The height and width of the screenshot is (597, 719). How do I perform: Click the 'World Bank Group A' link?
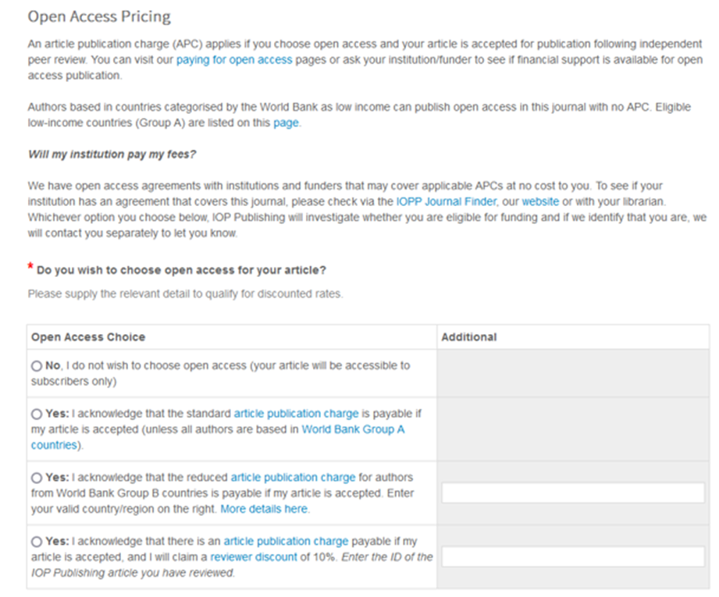click(x=353, y=430)
